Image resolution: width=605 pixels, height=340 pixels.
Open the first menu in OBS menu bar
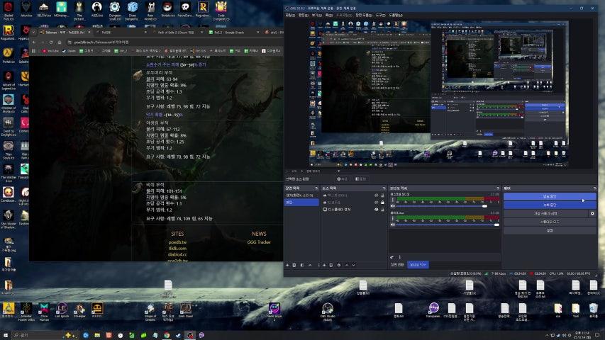pyautogui.click(x=291, y=14)
